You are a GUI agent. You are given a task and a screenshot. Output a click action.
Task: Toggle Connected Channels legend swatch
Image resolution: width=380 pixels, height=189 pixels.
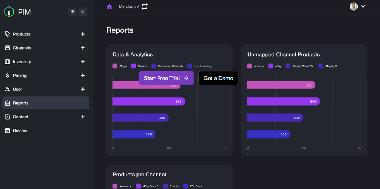click(x=154, y=66)
